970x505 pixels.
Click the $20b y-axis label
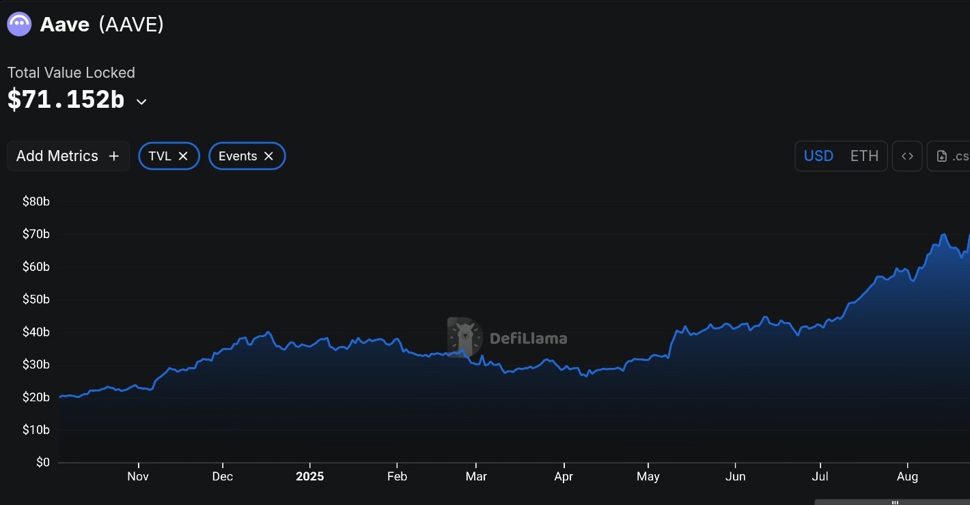tap(36, 397)
